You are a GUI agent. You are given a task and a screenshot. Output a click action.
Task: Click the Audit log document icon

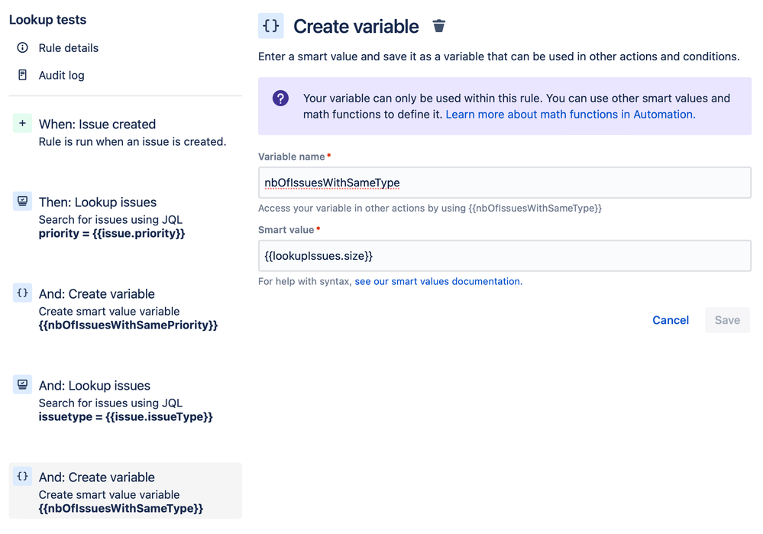pos(22,75)
